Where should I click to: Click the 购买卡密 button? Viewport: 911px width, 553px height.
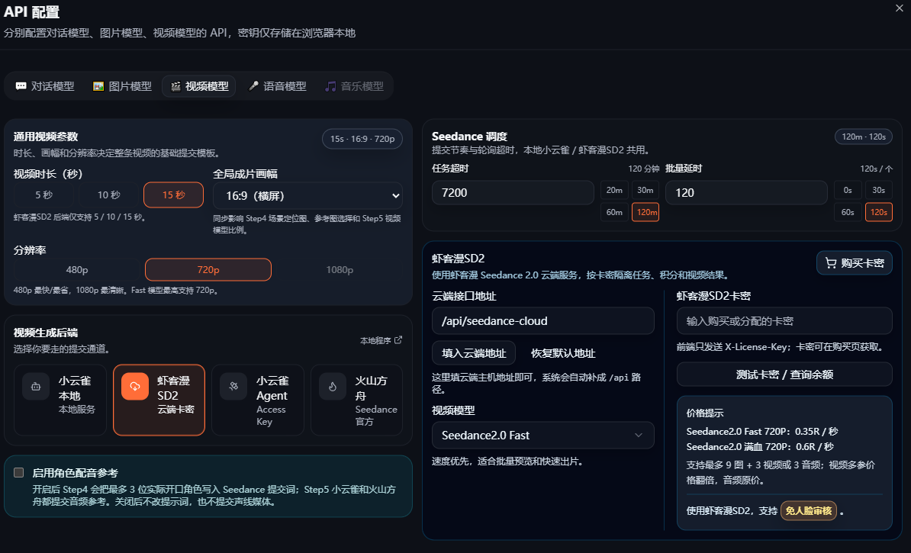click(854, 263)
